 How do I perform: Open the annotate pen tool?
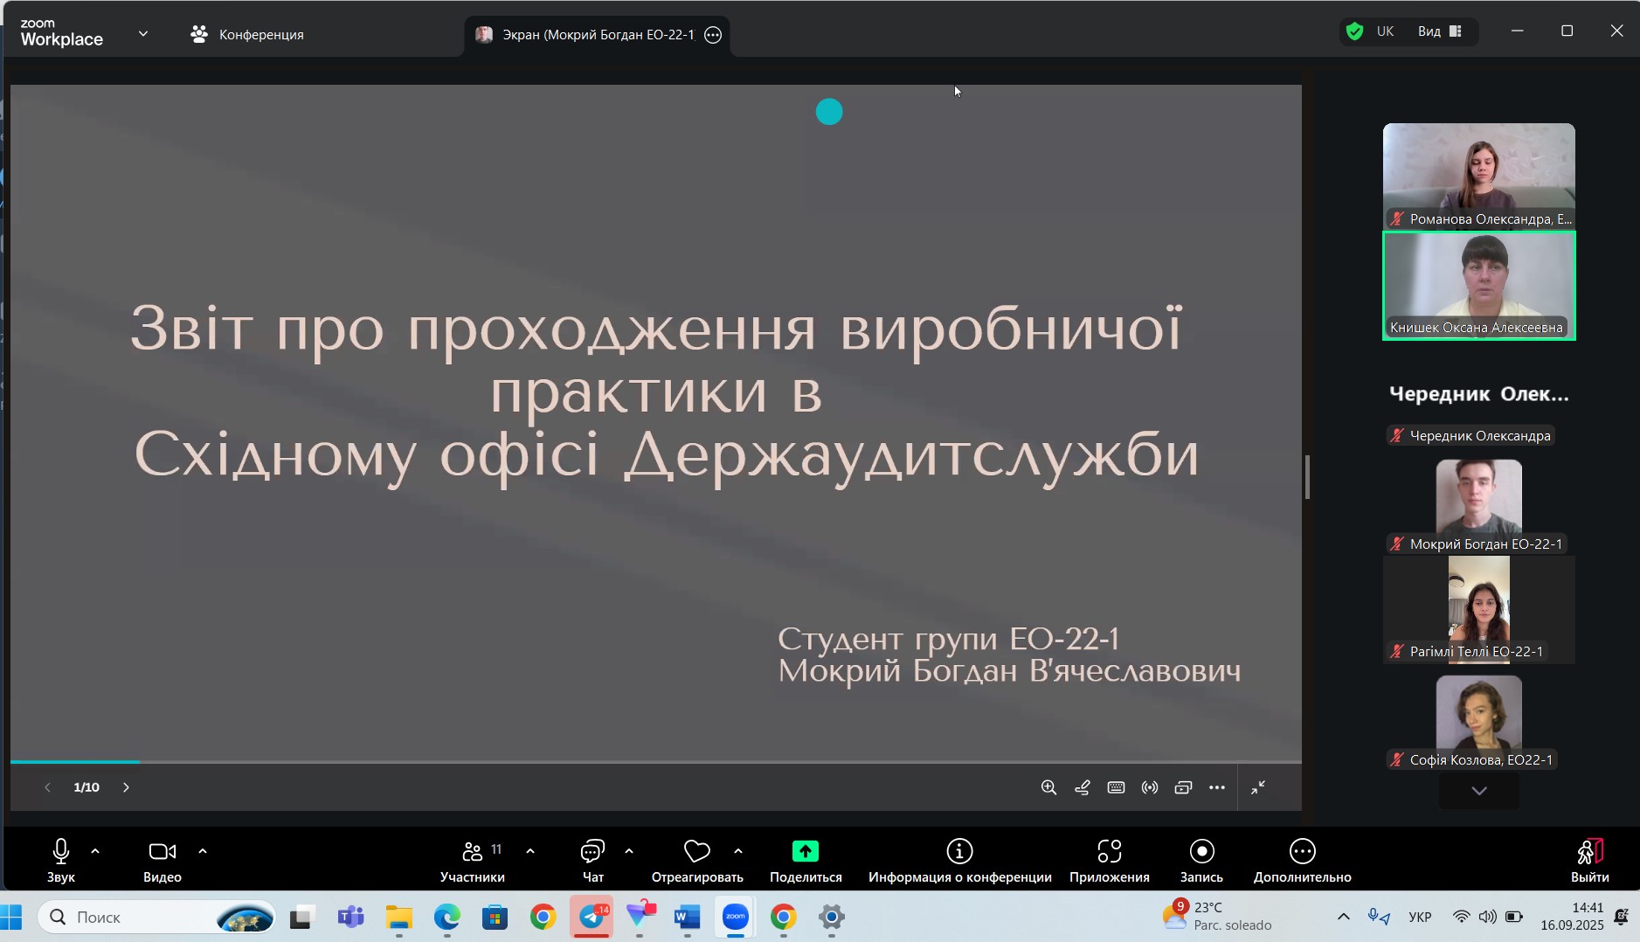pos(1083,787)
